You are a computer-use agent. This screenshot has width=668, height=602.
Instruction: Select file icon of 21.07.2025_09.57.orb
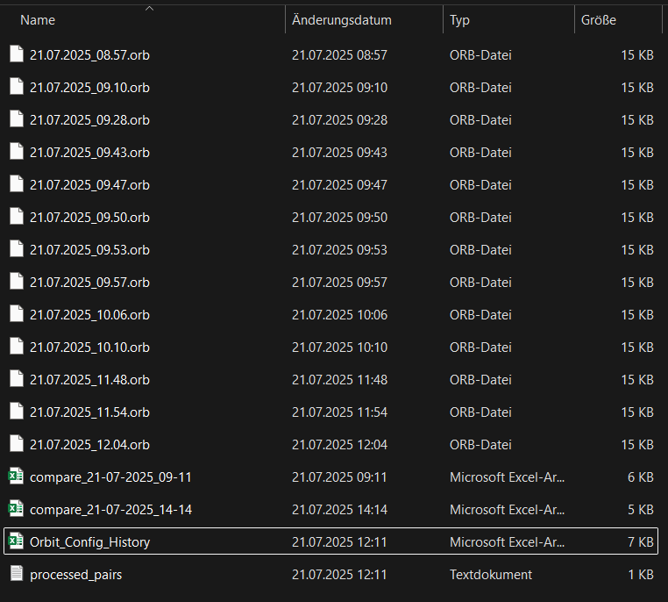point(17,282)
